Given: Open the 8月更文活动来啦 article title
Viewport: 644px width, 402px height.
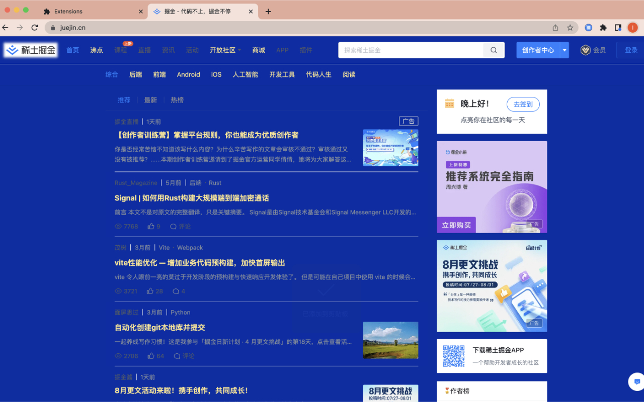Looking at the screenshot, I should [x=181, y=390].
